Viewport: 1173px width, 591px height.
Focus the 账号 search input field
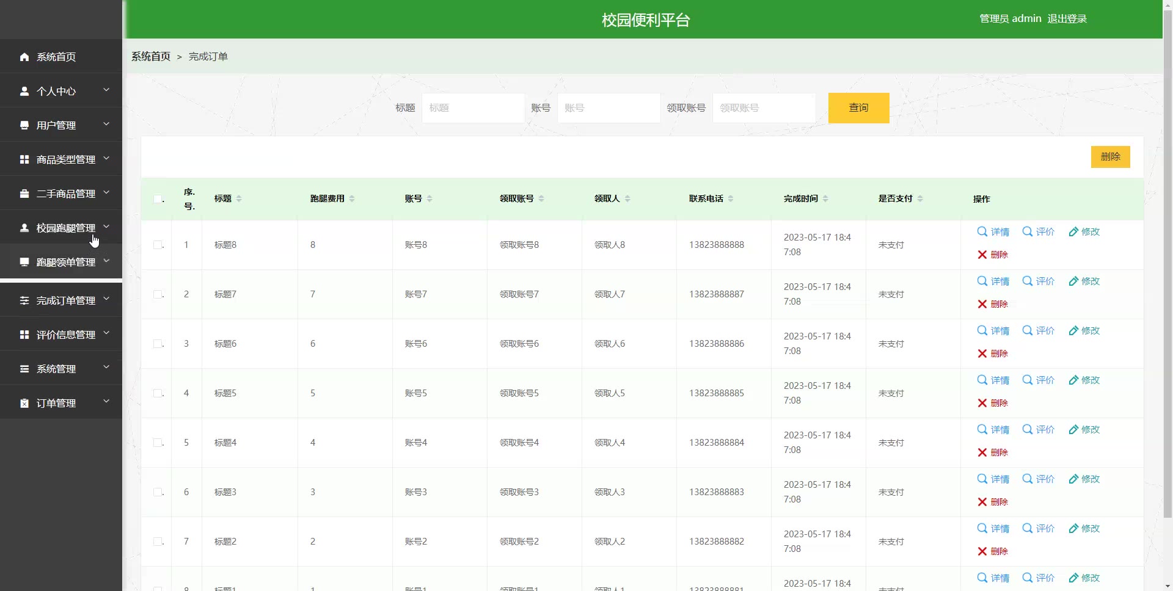[609, 108]
